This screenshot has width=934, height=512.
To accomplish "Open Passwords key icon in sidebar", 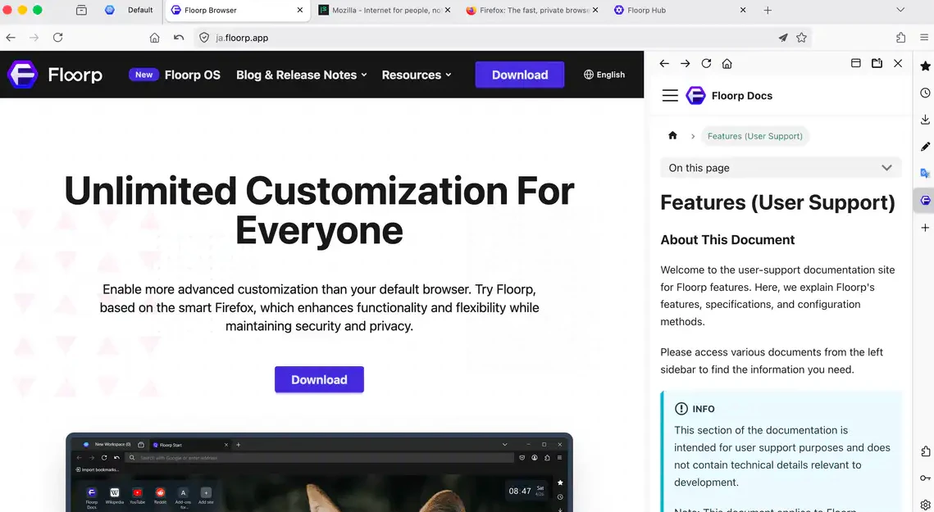I will [x=925, y=478].
